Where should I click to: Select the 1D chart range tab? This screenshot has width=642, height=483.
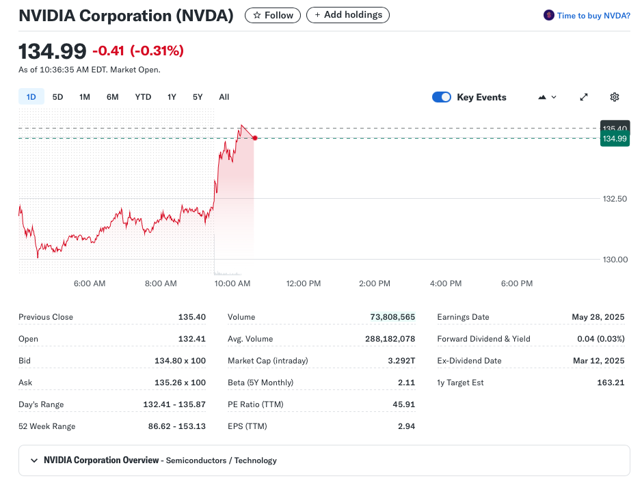[31, 97]
